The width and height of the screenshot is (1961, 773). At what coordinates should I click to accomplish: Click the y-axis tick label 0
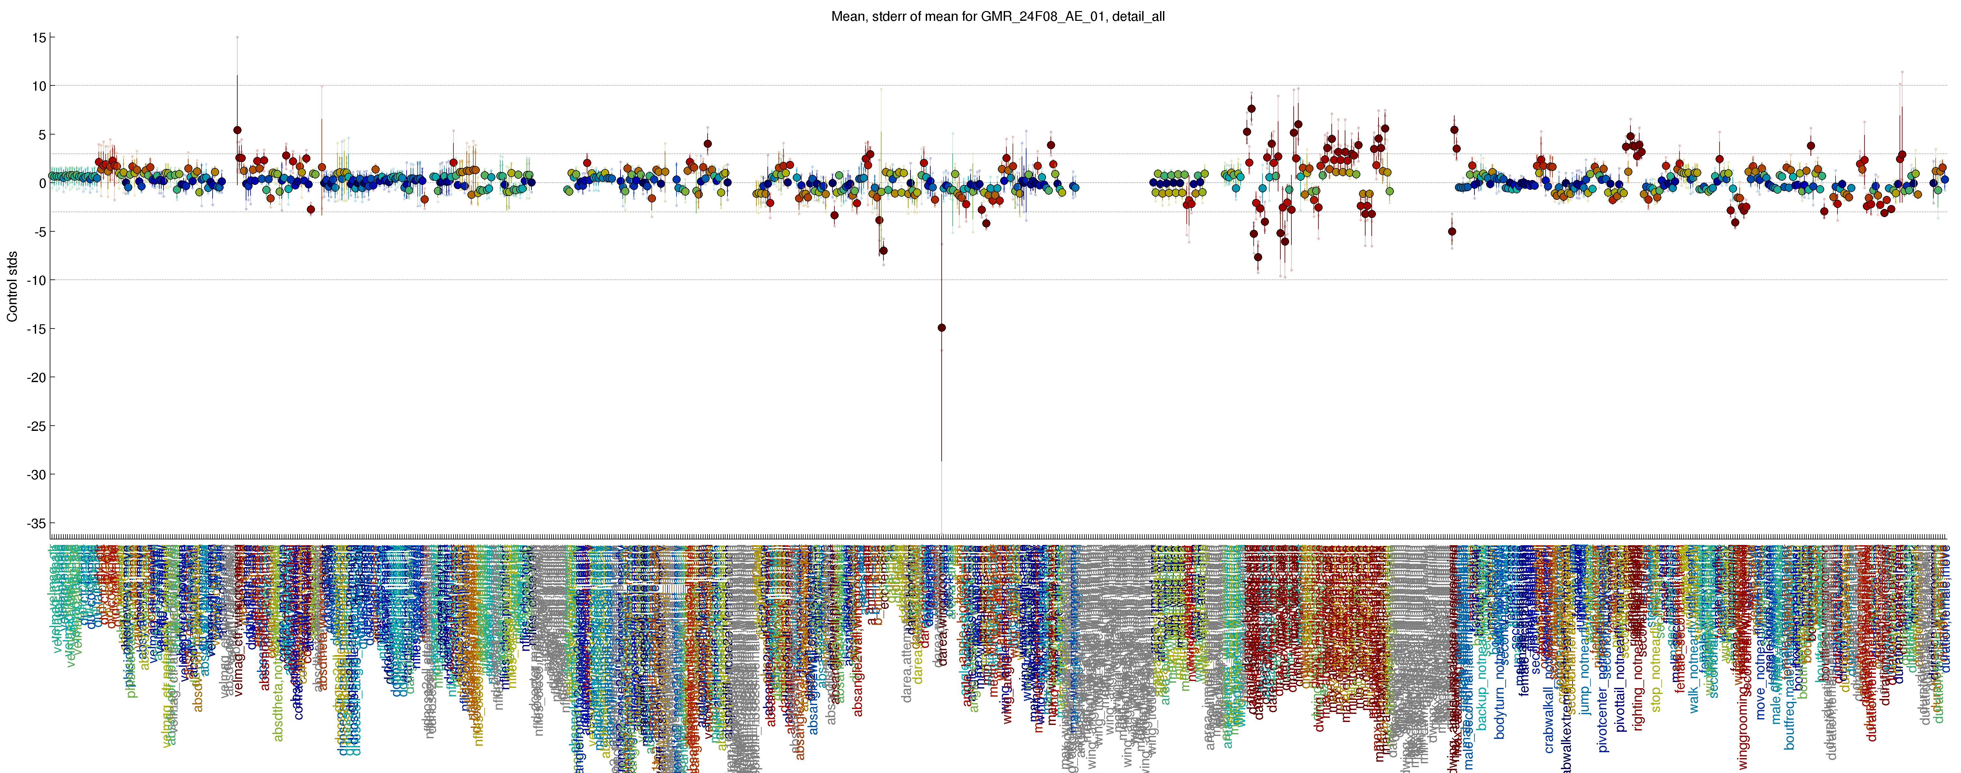click(x=43, y=183)
